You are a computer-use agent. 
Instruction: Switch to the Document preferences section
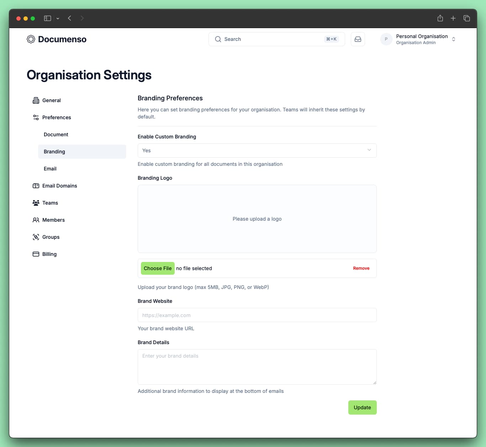click(x=56, y=134)
